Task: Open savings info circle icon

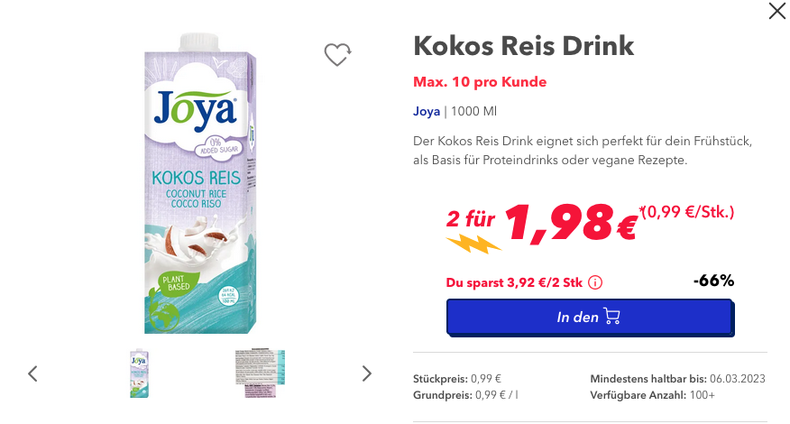Action: pos(595,282)
